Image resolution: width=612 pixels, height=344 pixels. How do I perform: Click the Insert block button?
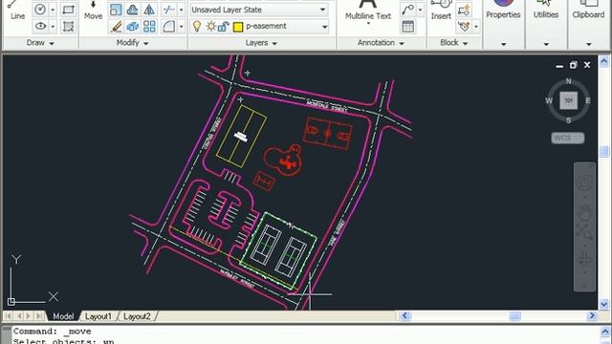pos(441,11)
